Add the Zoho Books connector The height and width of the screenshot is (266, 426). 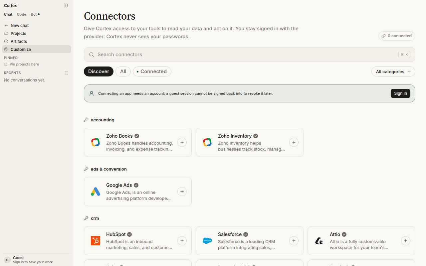182,142
